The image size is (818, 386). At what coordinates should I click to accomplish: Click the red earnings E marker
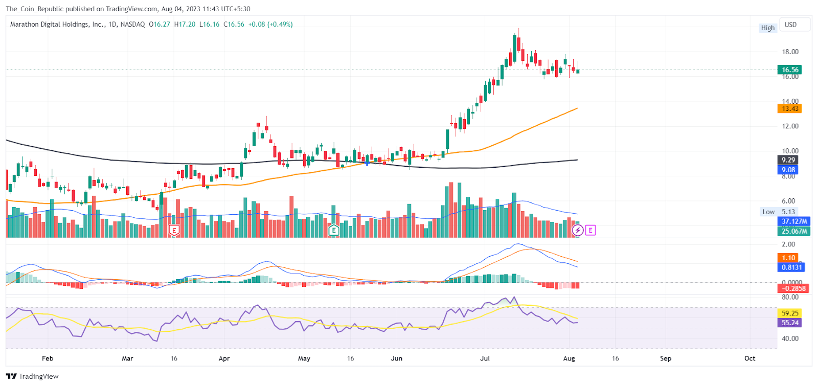point(174,231)
